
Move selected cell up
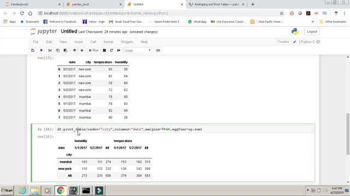(x=74, y=51)
